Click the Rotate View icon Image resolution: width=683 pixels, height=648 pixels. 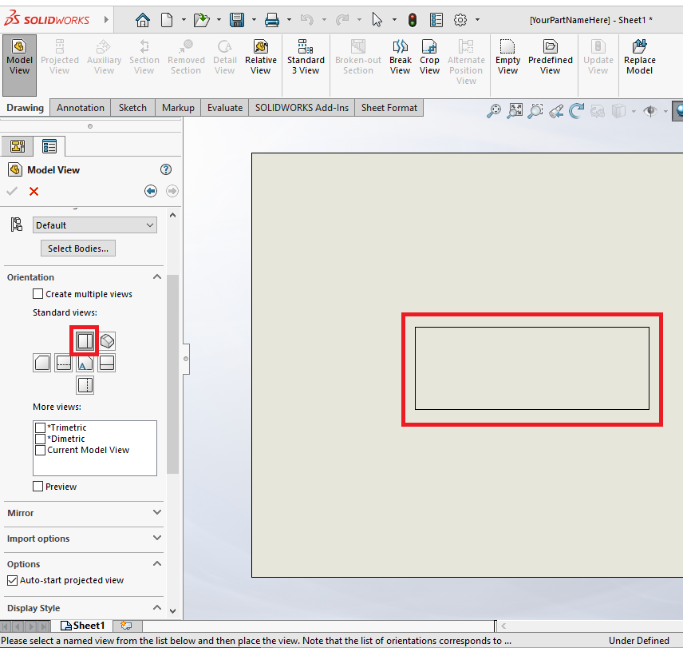pos(576,111)
